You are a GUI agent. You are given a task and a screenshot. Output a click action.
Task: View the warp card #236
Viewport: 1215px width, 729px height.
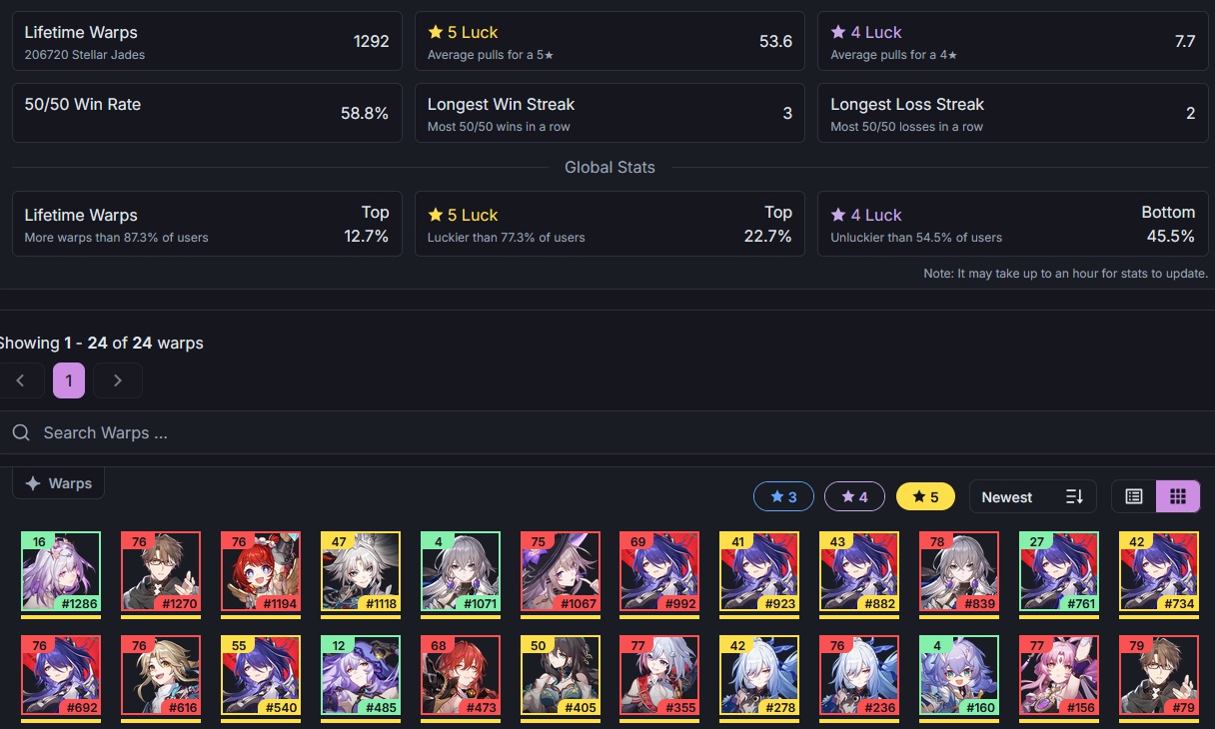click(859, 676)
